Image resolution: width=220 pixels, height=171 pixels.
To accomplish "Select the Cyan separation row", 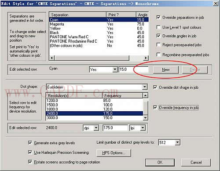I will click(x=99, y=20).
